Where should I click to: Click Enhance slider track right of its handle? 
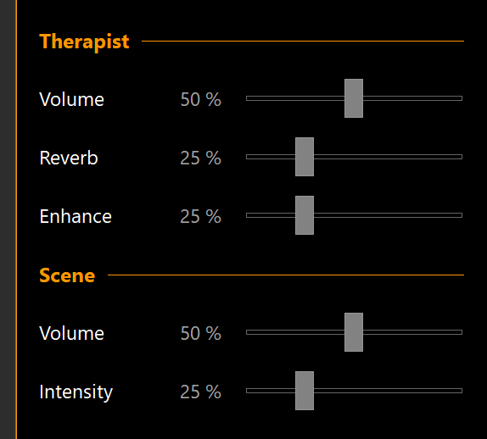[389, 215]
